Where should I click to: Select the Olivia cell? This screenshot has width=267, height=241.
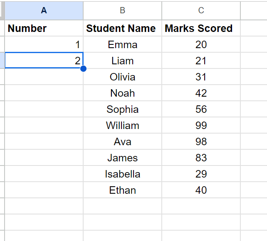point(122,77)
